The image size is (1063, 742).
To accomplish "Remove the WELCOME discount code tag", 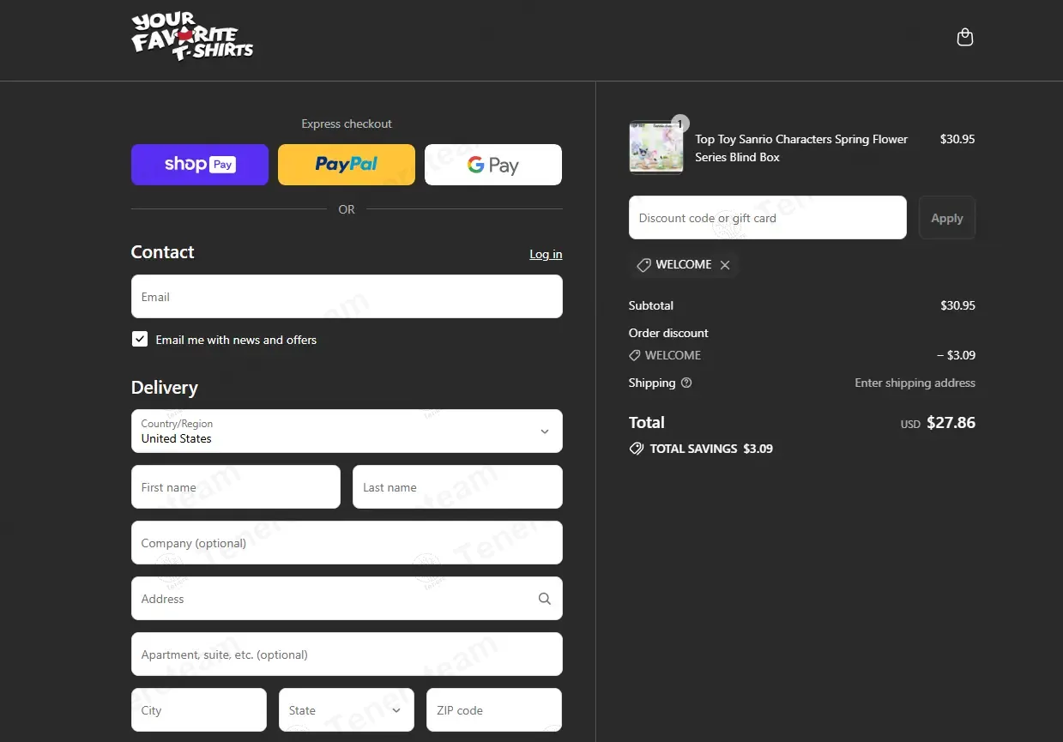I will pos(725,265).
